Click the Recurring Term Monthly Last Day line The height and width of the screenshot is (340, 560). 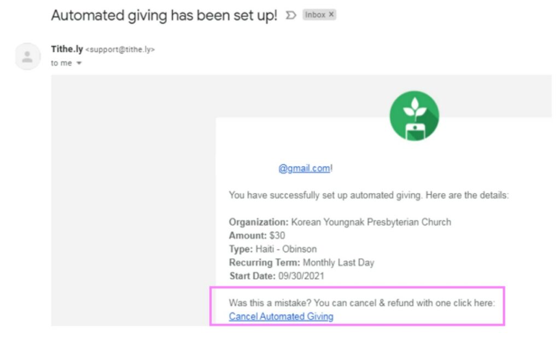(301, 263)
